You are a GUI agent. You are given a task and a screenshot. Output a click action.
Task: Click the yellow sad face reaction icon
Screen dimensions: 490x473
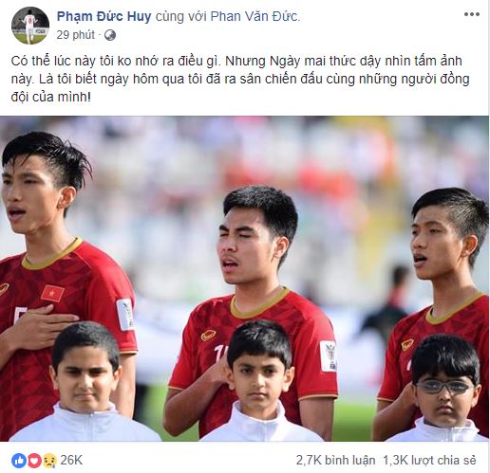(49, 461)
